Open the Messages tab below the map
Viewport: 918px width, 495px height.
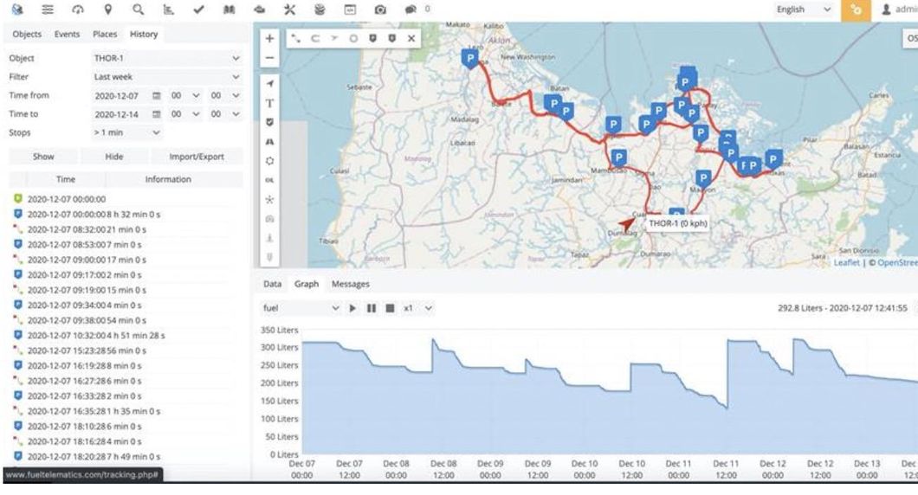(351, 284)
